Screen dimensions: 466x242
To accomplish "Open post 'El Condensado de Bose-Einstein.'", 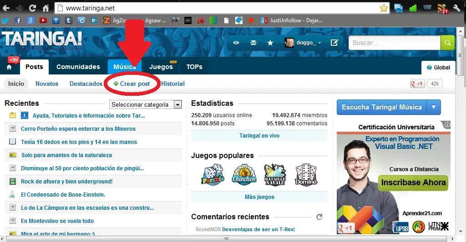I will pyautogui.click(x=63, y=194).
